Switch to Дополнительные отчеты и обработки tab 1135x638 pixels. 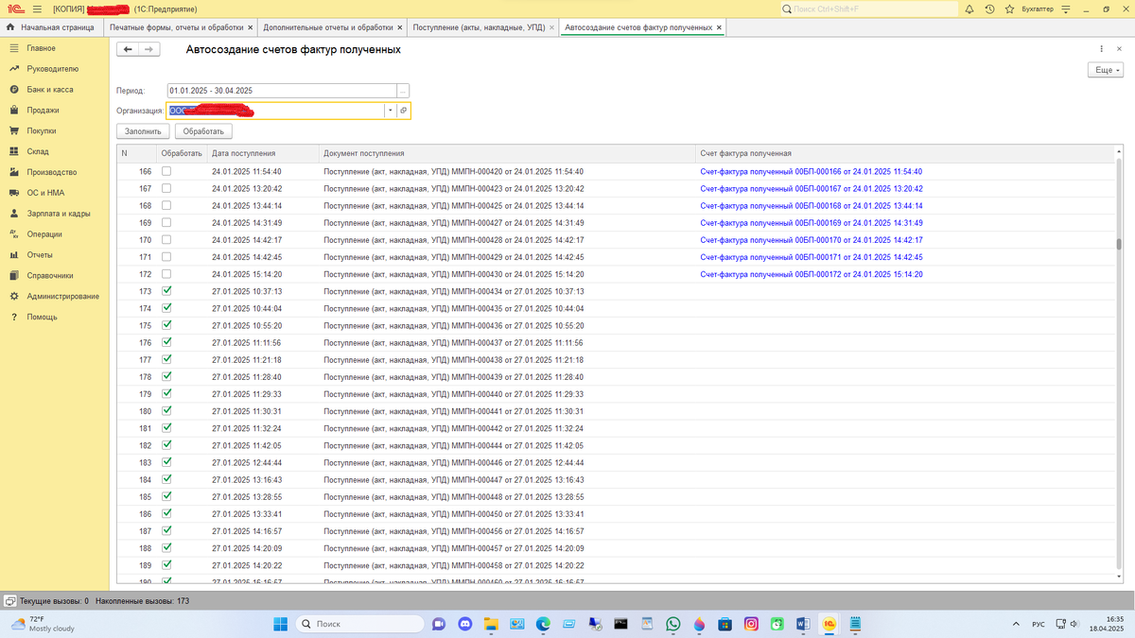[327, 27]
